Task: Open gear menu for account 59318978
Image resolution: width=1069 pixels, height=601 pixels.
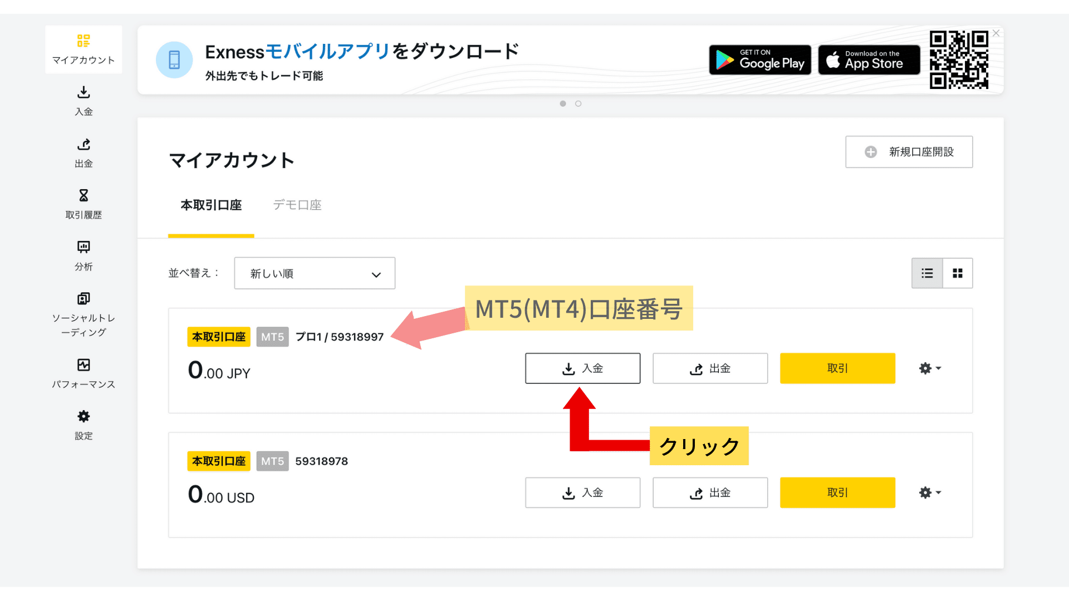Action: point(930,492)
